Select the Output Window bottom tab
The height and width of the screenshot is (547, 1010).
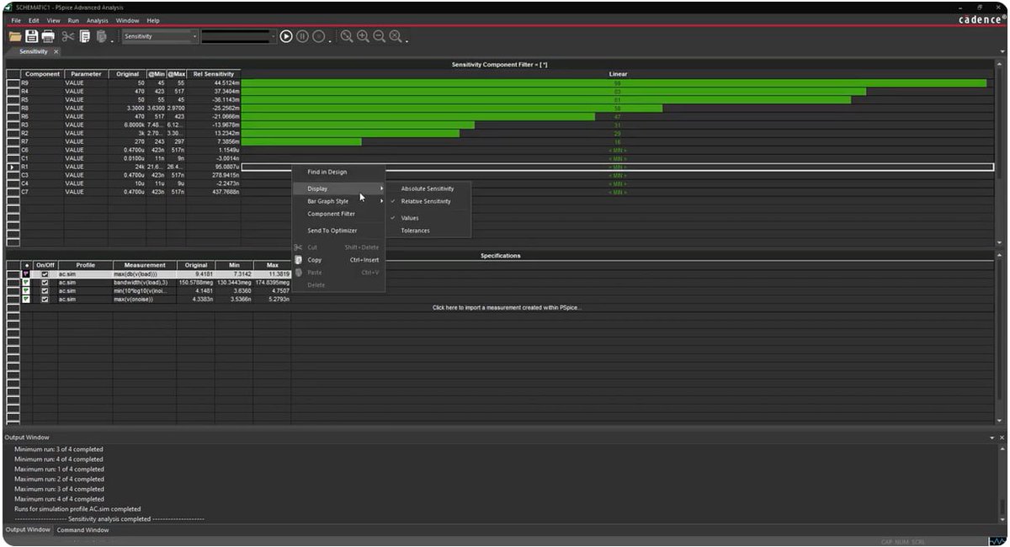pyautogui.click(x=27, y=530)
